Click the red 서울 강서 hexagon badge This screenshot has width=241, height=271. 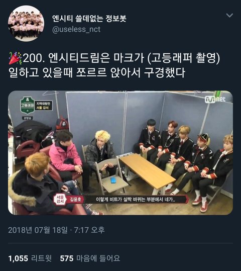[x=59, y=200]
